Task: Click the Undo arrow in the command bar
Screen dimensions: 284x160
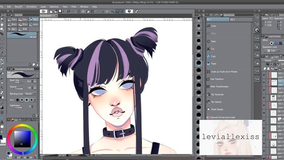Action: 68,12
